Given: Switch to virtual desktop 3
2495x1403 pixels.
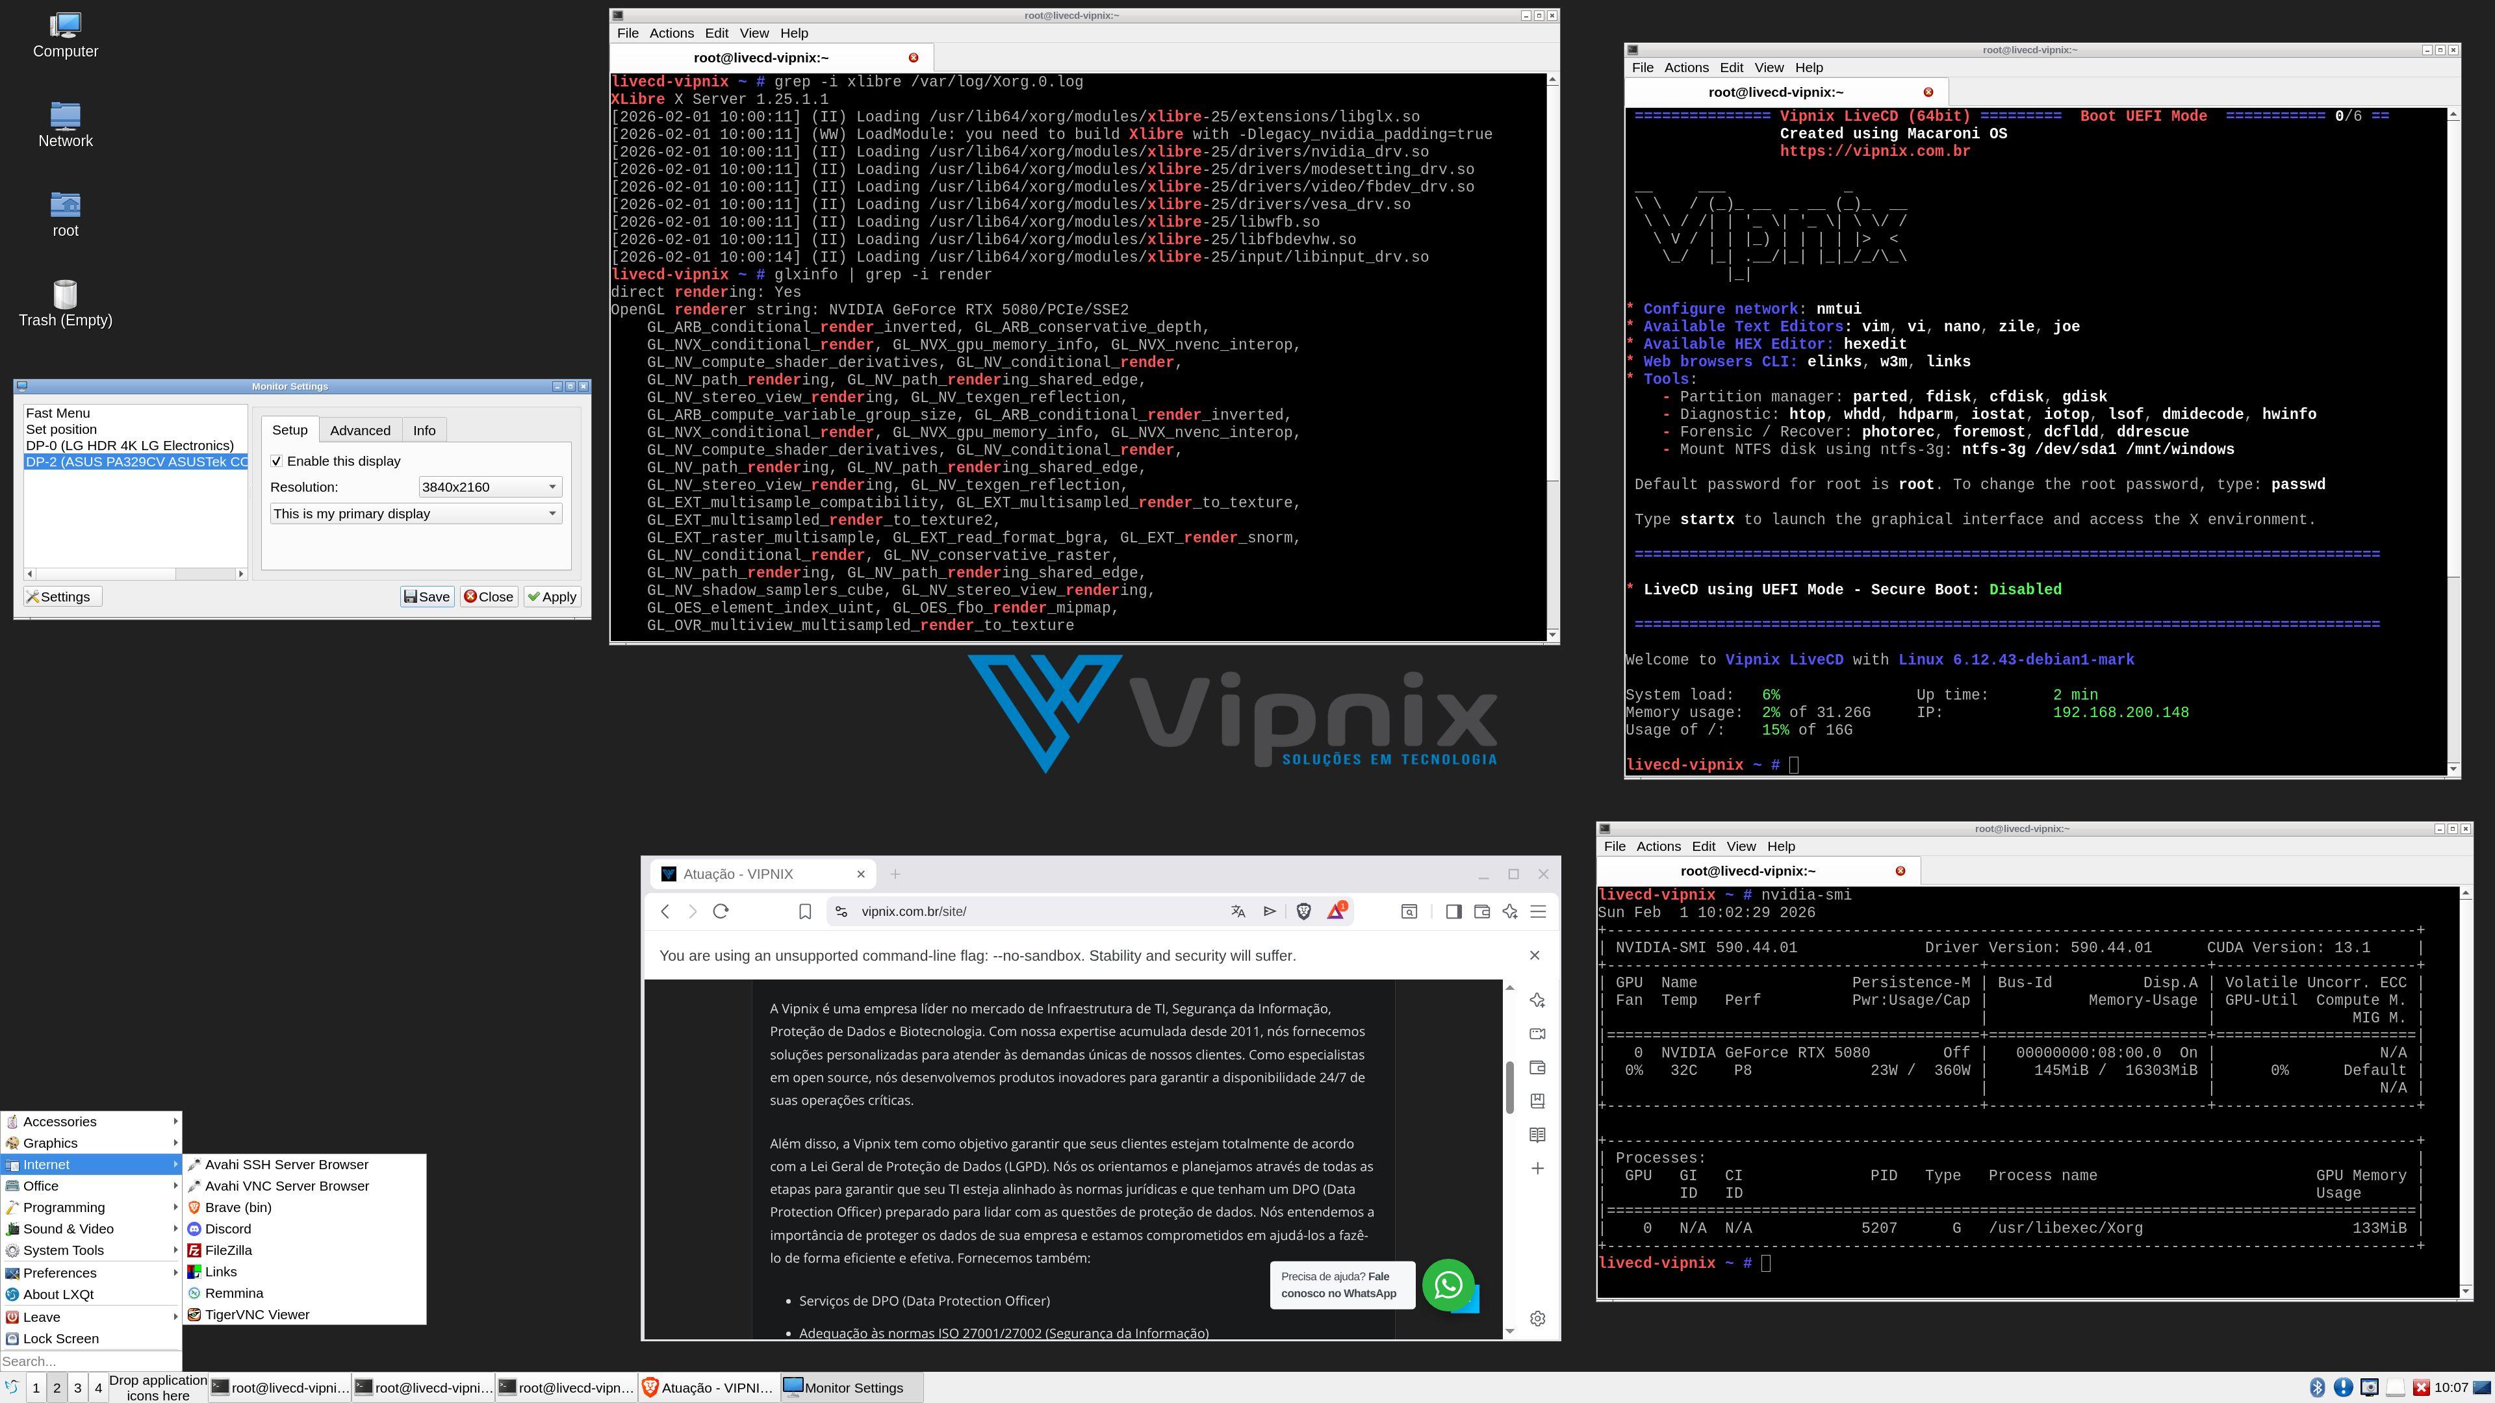Looking at the screenshot, I should [77, 1387].
